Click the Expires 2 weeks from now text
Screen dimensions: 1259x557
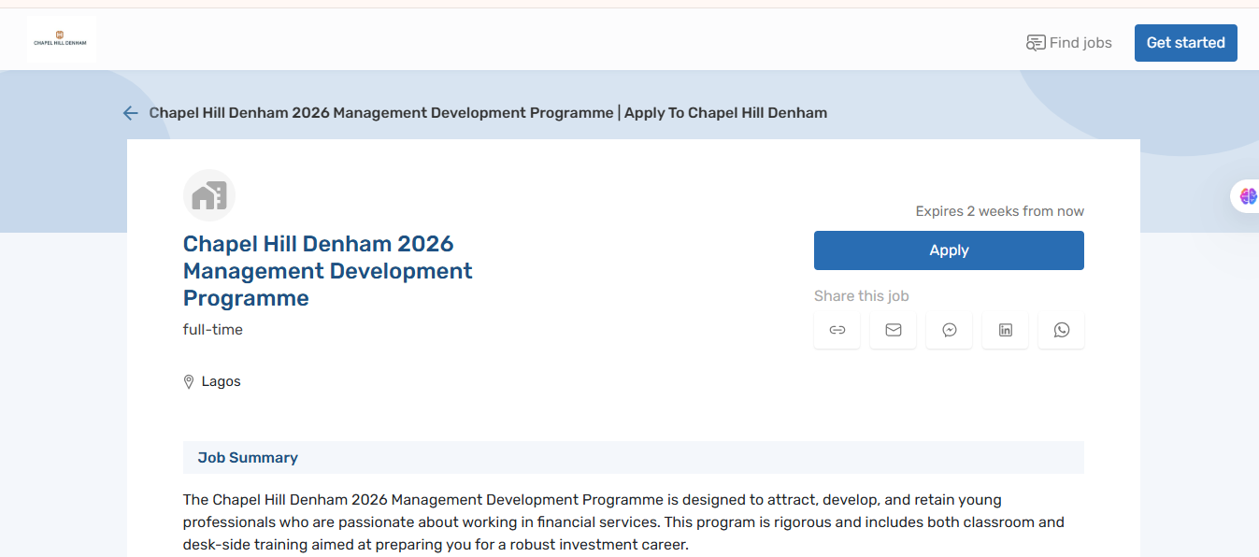[x=999, y=210]
